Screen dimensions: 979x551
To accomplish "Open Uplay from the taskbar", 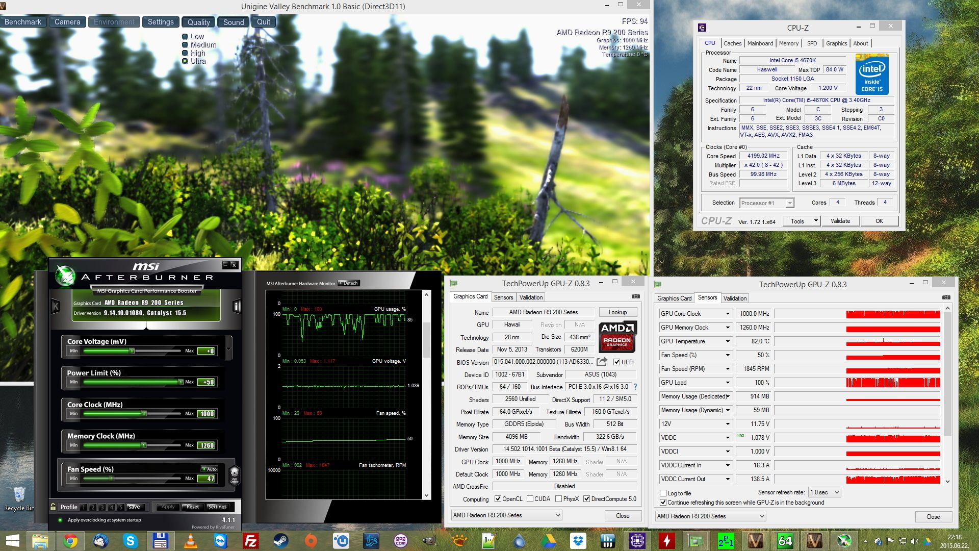I will pyautogui.click(x=341, y=541).
